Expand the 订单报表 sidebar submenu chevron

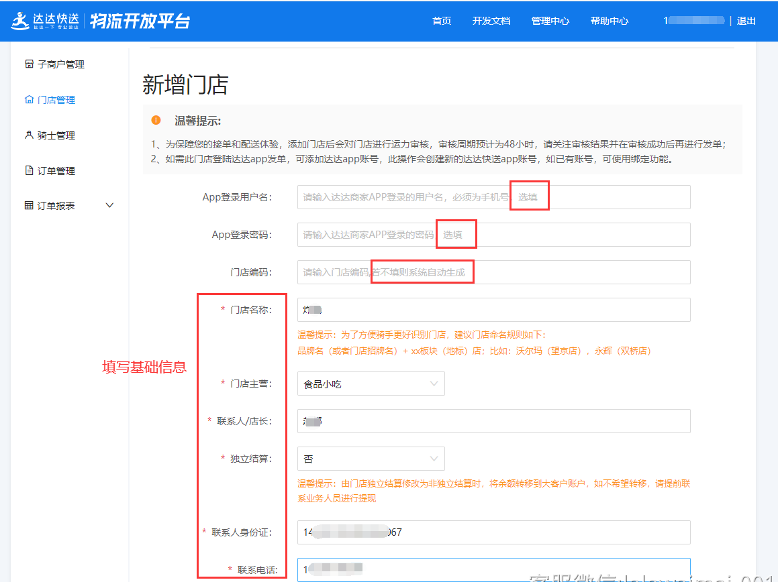pyautogui.click(x=110, y=206)
